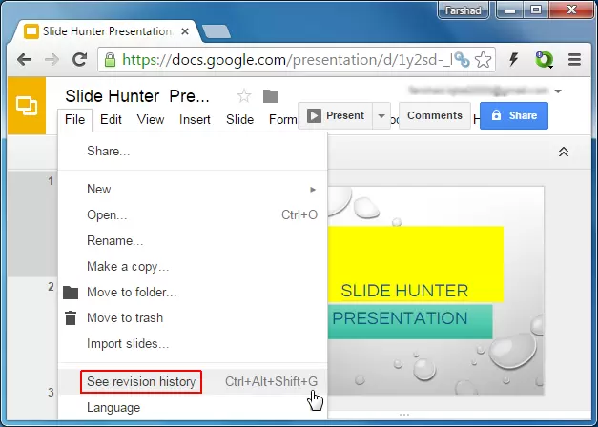The width and height of the screenshot is (598, 427).
Task: Click See revision history
Action: (193, 381)
